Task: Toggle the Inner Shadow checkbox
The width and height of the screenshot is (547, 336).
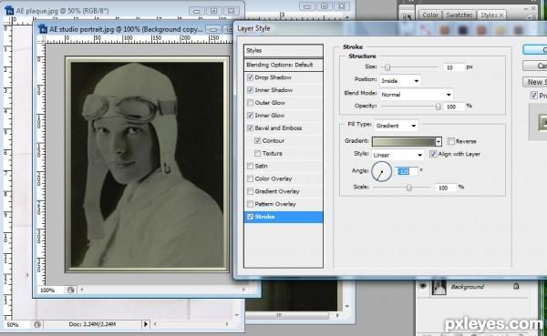Action: point(250,90)
